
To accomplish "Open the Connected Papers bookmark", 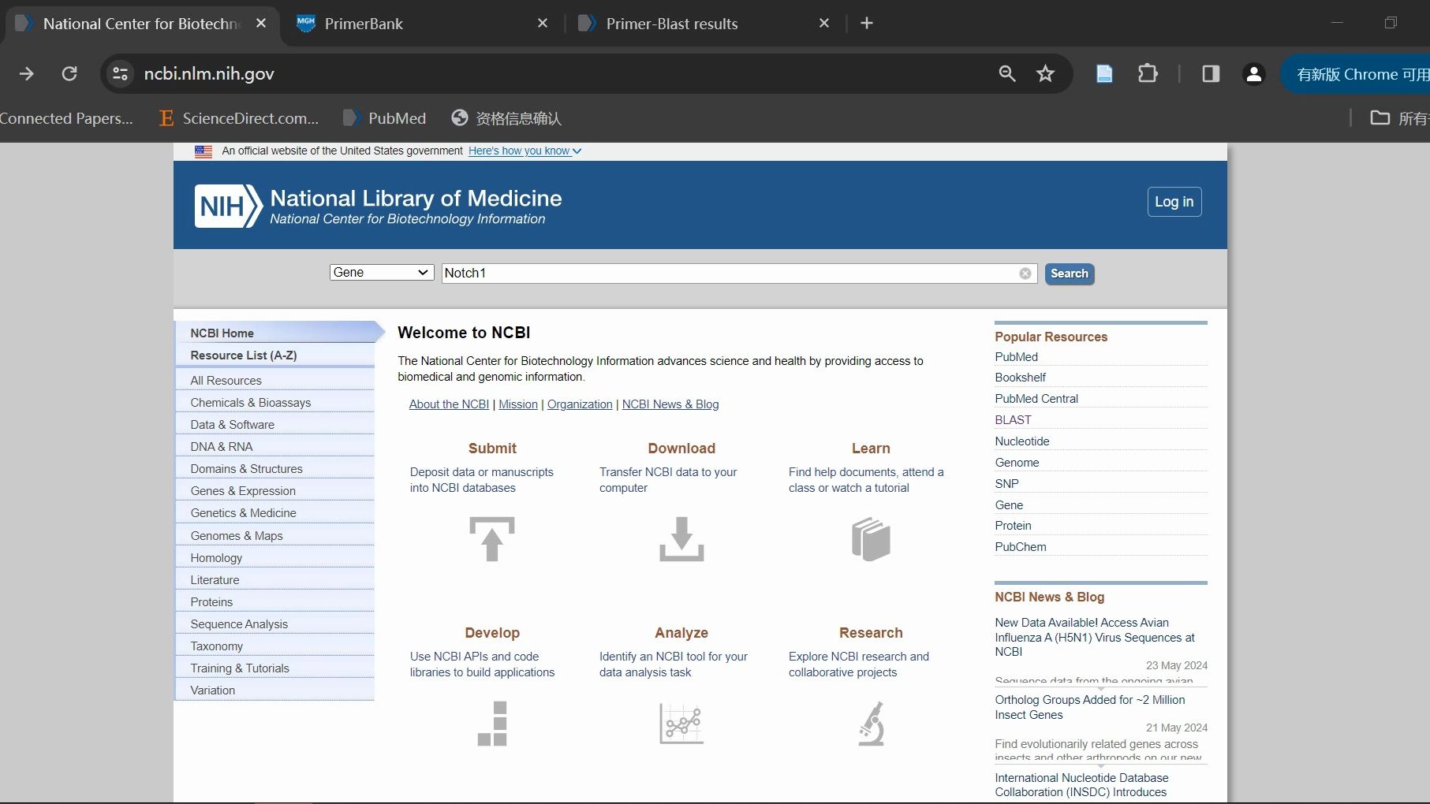I will pos(66,118).
